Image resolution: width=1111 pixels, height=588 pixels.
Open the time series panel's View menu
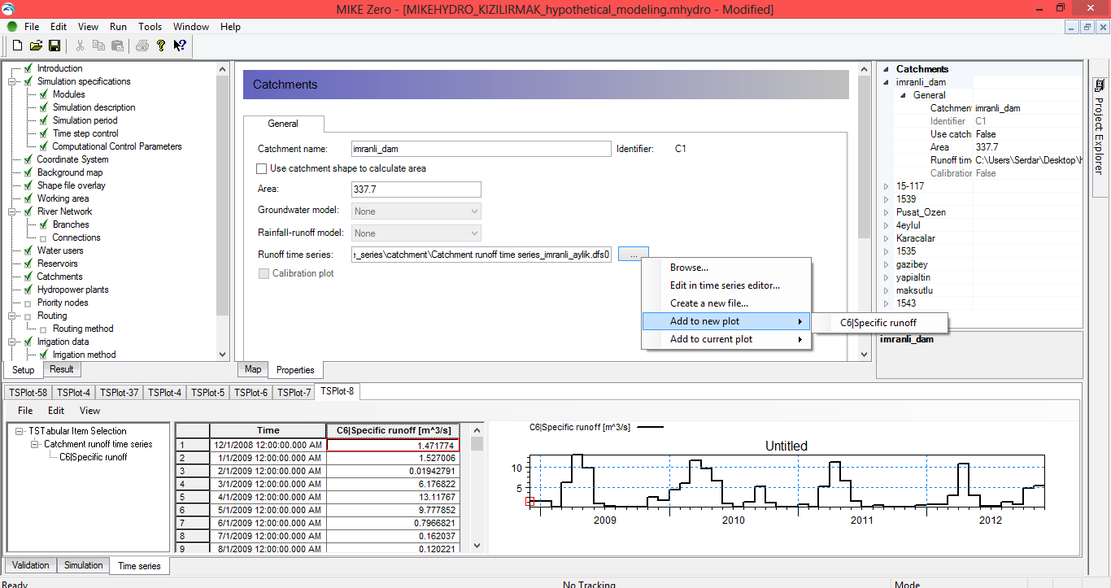(90, 411)
